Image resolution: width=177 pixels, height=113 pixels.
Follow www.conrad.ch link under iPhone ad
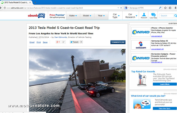tap(157, 36)
